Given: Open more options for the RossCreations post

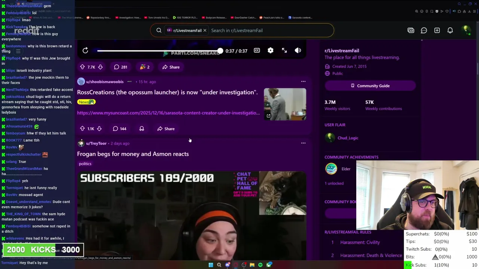Looking at the screenshot, I should (x=303, y=81).
